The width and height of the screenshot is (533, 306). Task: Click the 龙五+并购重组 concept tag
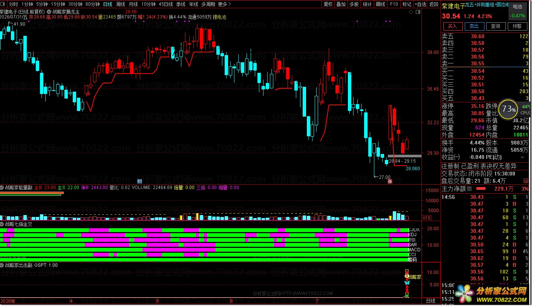(479, 5)
